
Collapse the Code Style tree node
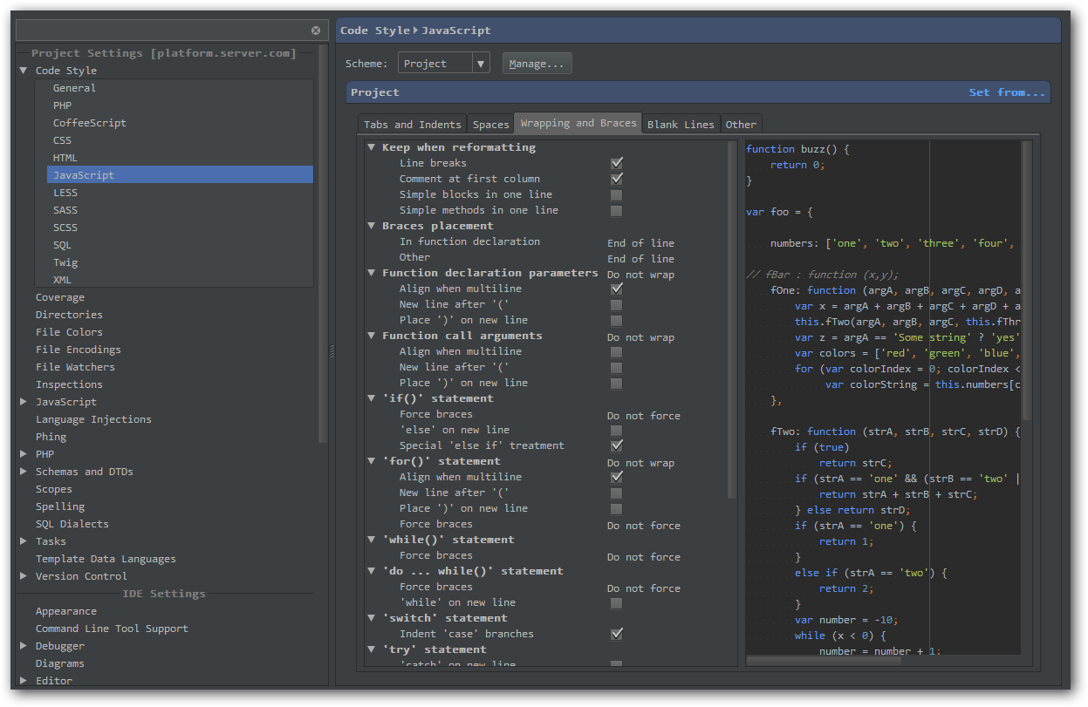point(24,71)
